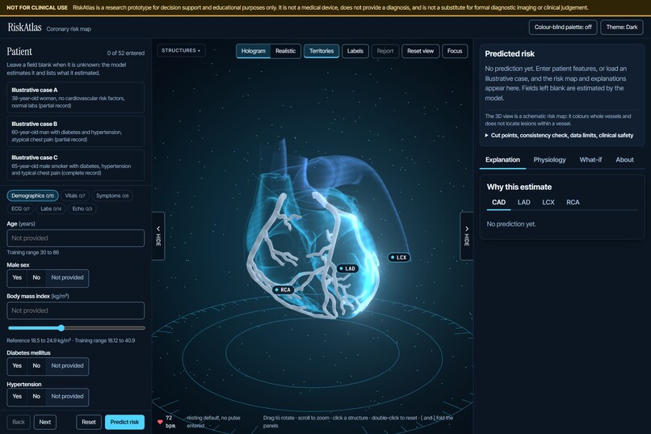Change Theme: Dark setting
The height and width of the screenshot is (434, 651).
click(x=622, y=27)
